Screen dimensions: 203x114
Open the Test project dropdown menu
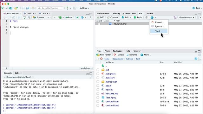coord(197,8)
